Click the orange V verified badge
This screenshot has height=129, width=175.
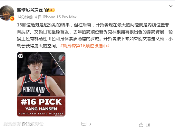[12, 18]
